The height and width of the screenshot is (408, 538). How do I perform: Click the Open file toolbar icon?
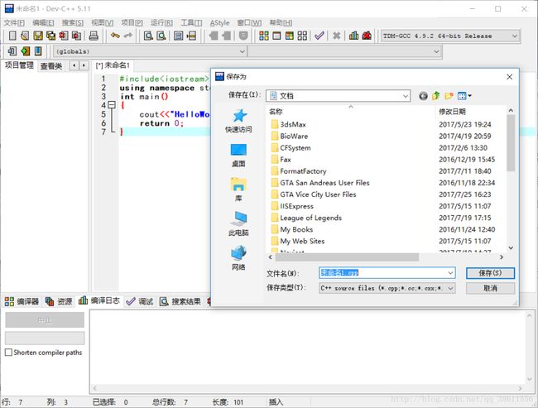pos(25,36)
